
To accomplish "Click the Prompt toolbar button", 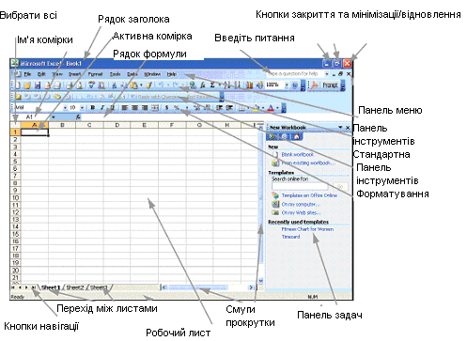I will [331, 85].
